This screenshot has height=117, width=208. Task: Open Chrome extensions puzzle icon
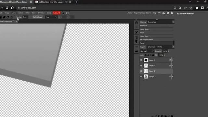pyautogui.click(x=197, y=8)
